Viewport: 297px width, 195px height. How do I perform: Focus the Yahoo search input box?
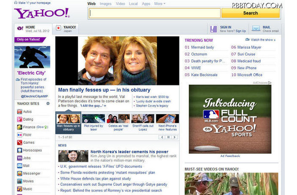pos(155,13)
